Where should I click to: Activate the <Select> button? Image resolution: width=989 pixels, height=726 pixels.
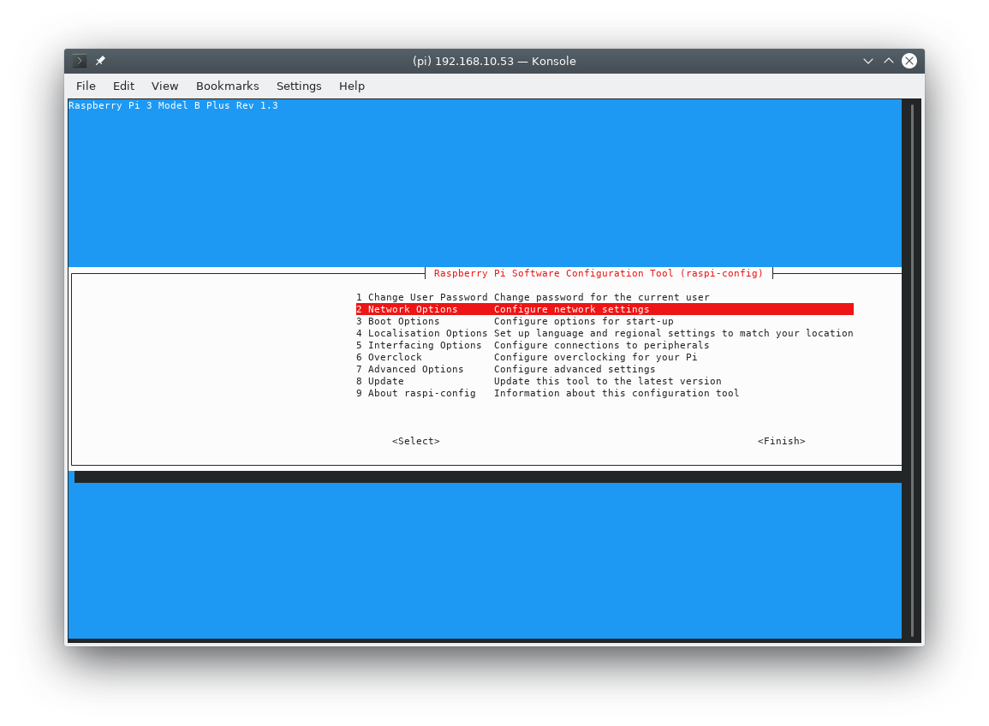tap(415, 441)
